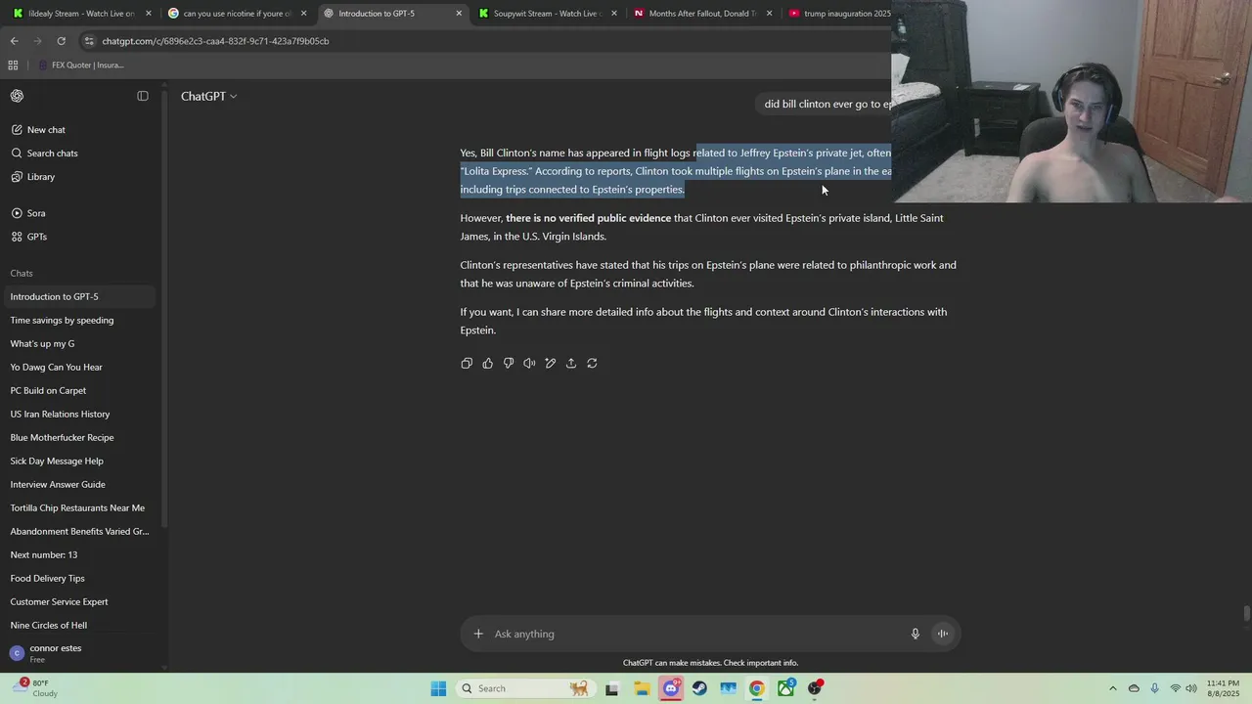Click the microphone dictate icon in composer
Screen dimensions: 1252x704
(916, 634)
